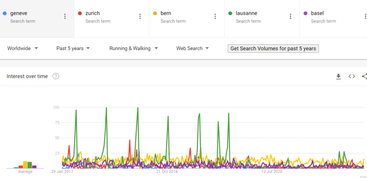Click the red dot for zurich
The image size is (367, 178).
point(80,13)
